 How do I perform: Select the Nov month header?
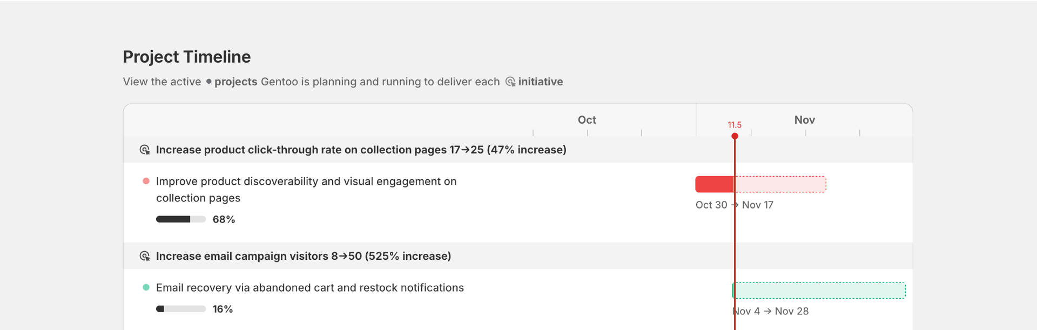click(804, 120)
